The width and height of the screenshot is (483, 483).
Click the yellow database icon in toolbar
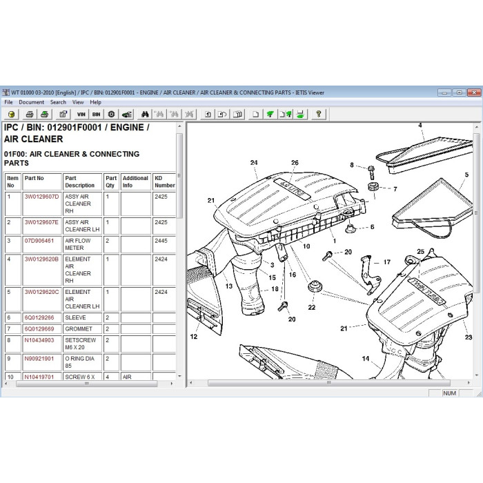12,115
